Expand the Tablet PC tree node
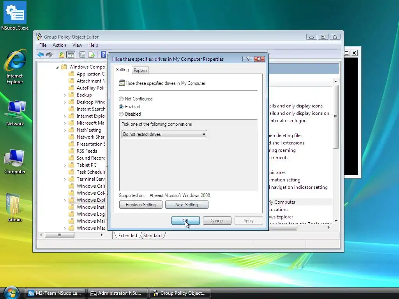Viewport: 399px width, 299px height. (x=65, y=165)
